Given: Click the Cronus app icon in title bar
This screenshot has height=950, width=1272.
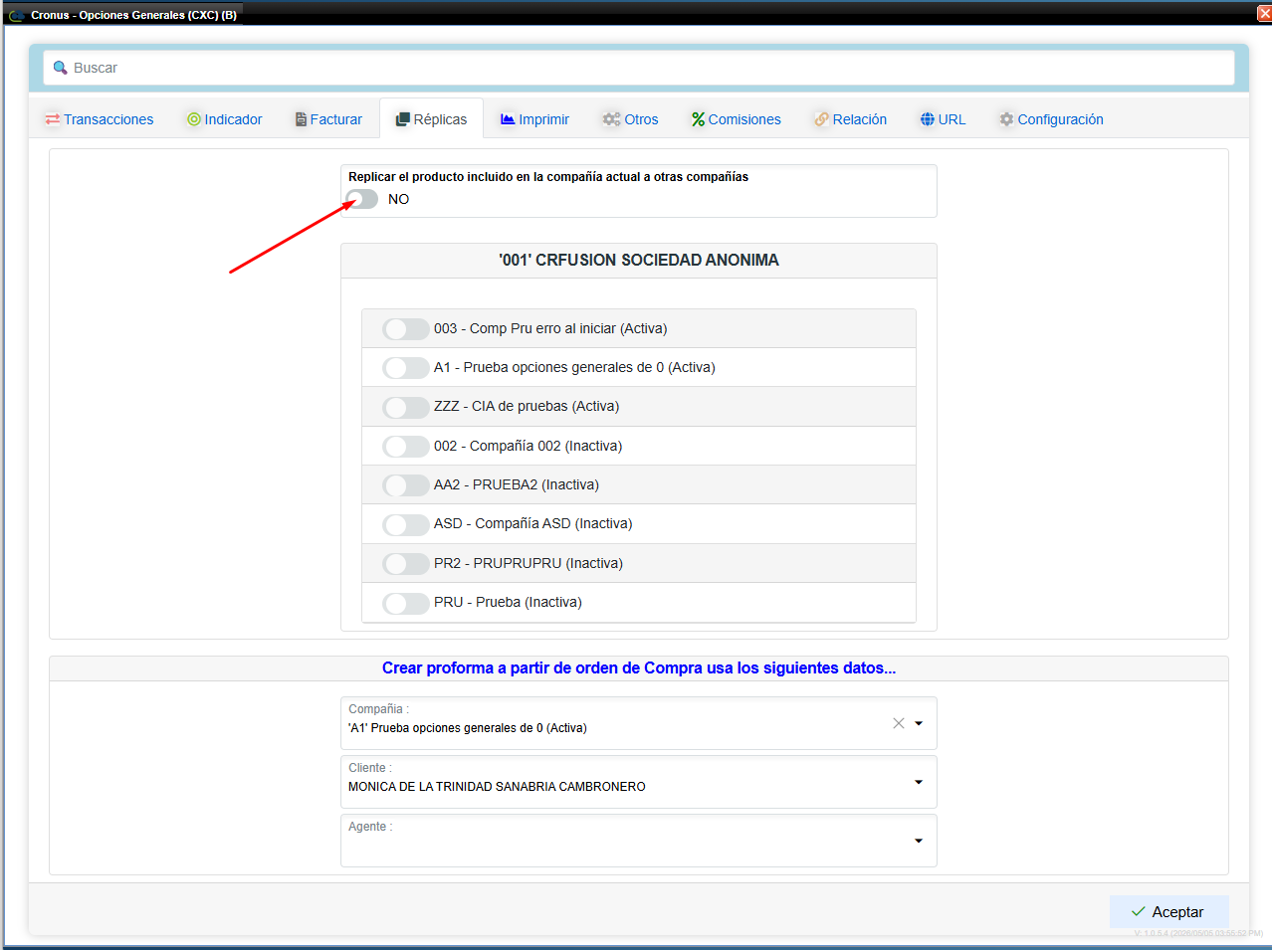Looking at the screenshot, I should tap(16, 15).
